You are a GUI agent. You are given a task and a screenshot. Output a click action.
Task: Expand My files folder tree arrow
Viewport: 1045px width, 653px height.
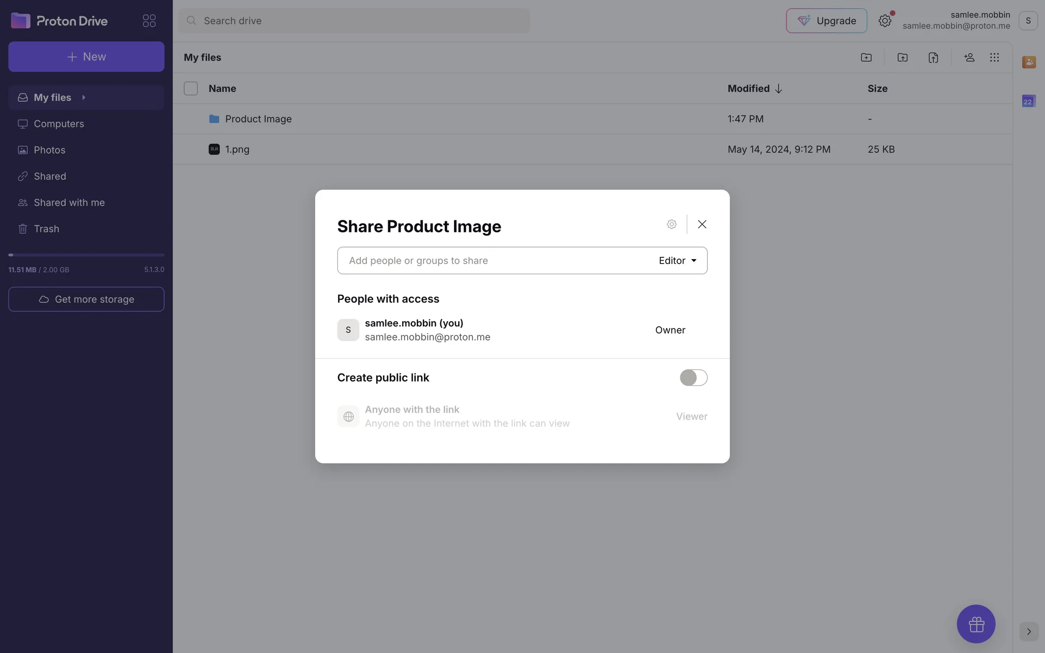(84, 97)
